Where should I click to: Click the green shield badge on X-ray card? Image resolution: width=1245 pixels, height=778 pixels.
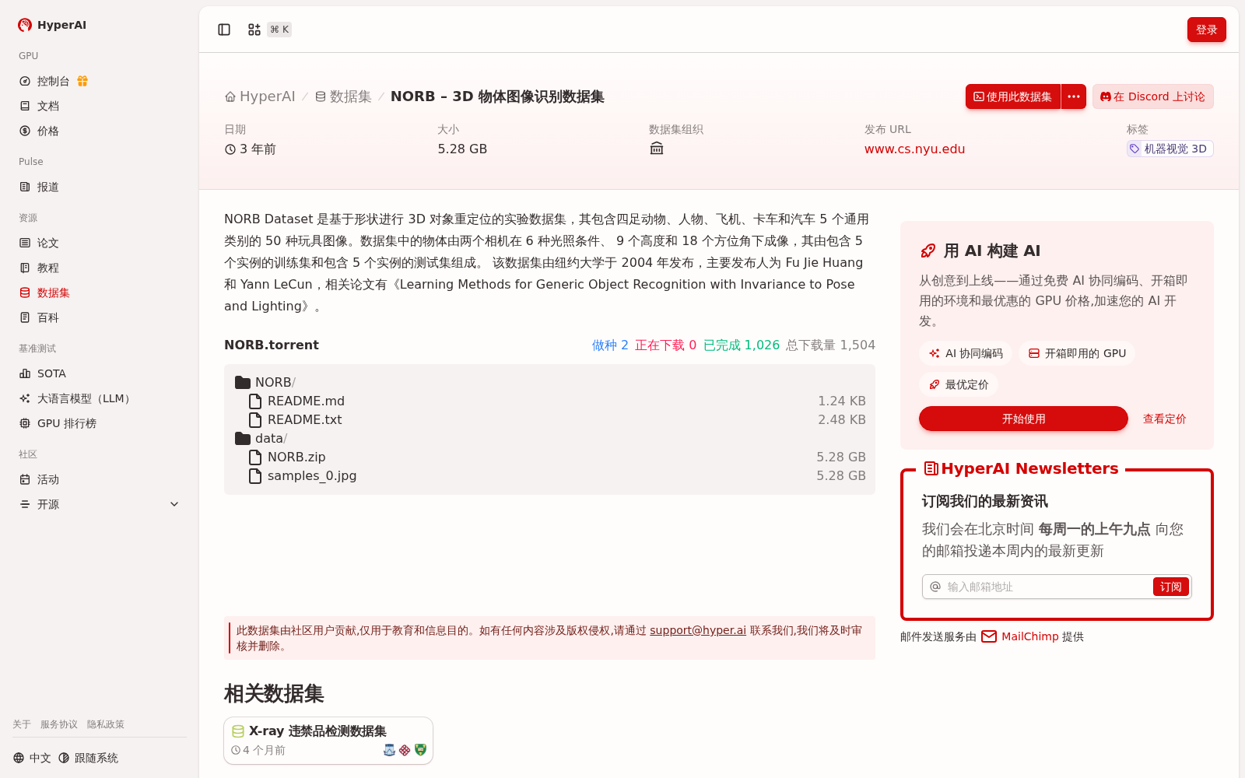tap(420, 750)
